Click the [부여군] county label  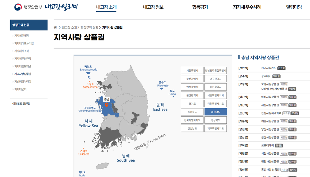click(243, 146)
